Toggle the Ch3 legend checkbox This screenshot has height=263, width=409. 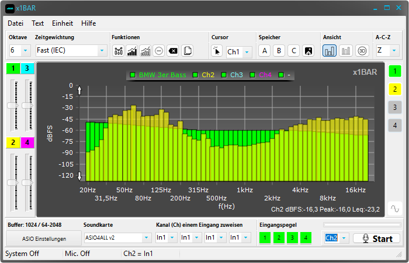coord(224,75)
